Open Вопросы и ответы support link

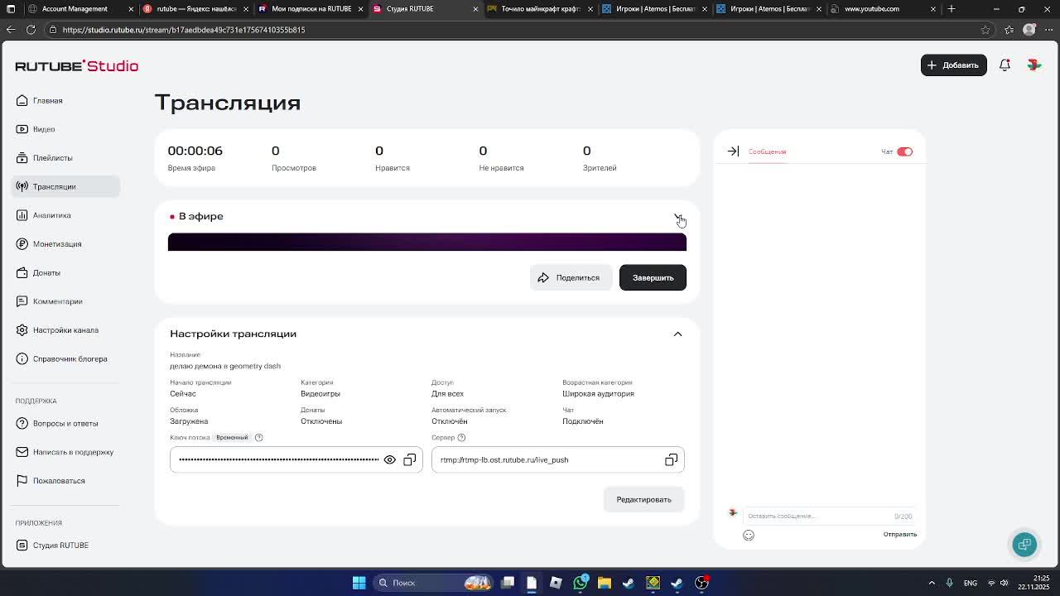click(66, 423)
